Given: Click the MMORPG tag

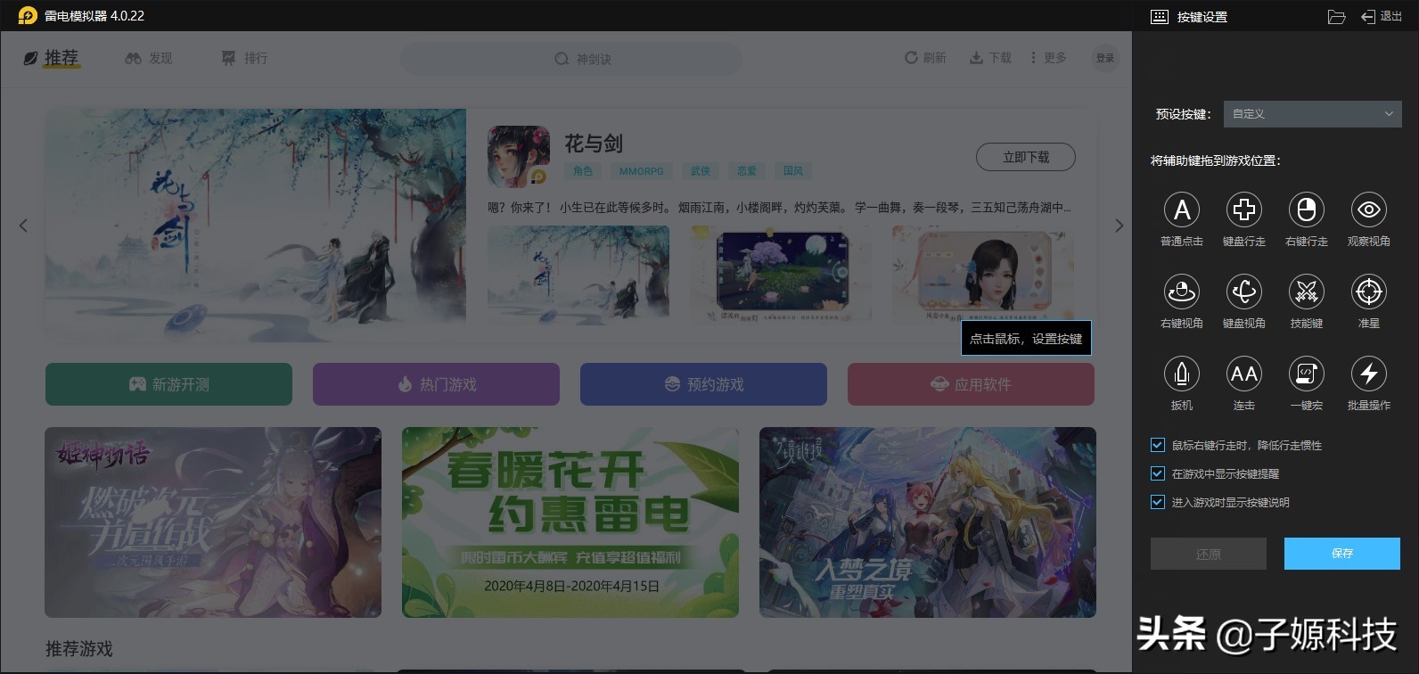Looking at the screenshot, I should [642, 171].
